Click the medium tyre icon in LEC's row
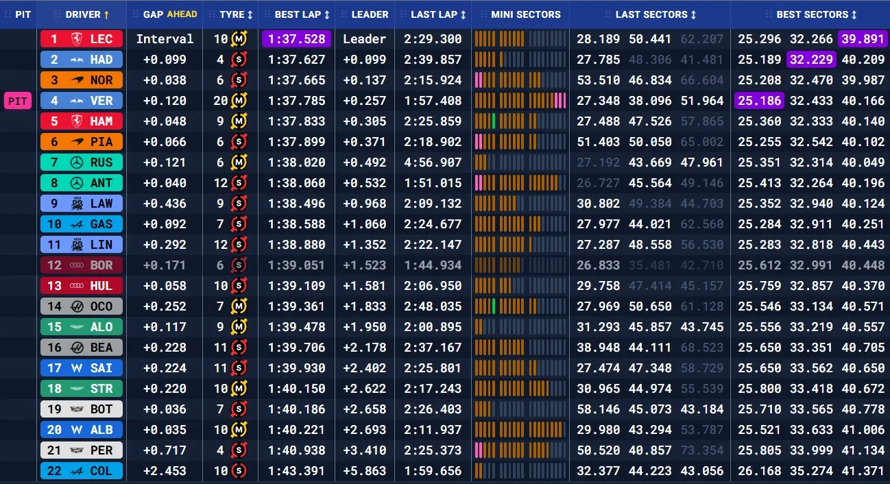The image size is (890, 484). [x=239, y=39]
